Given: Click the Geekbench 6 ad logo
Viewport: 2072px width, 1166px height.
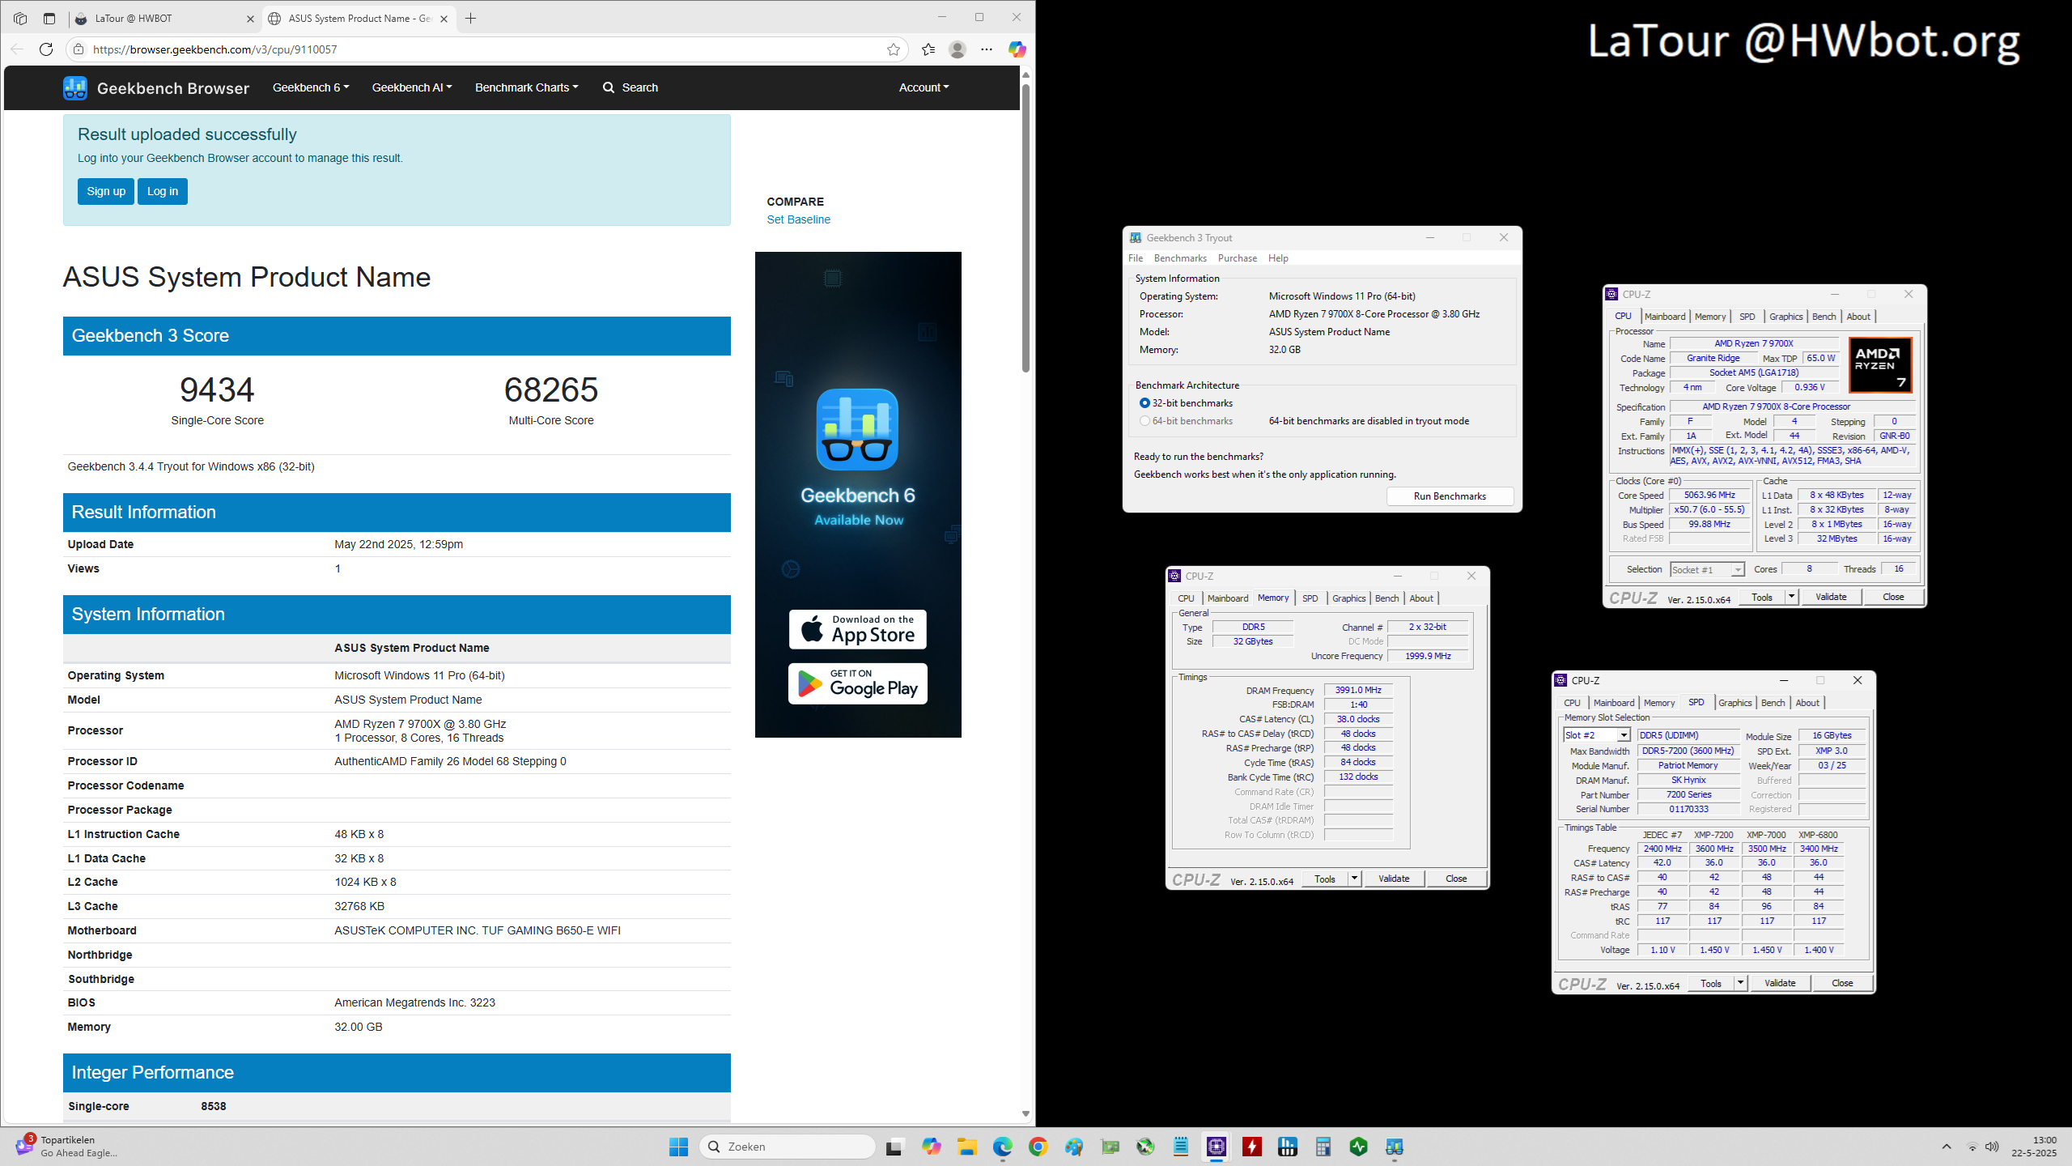Looking at the screenshot, I should tap(857, 429).
